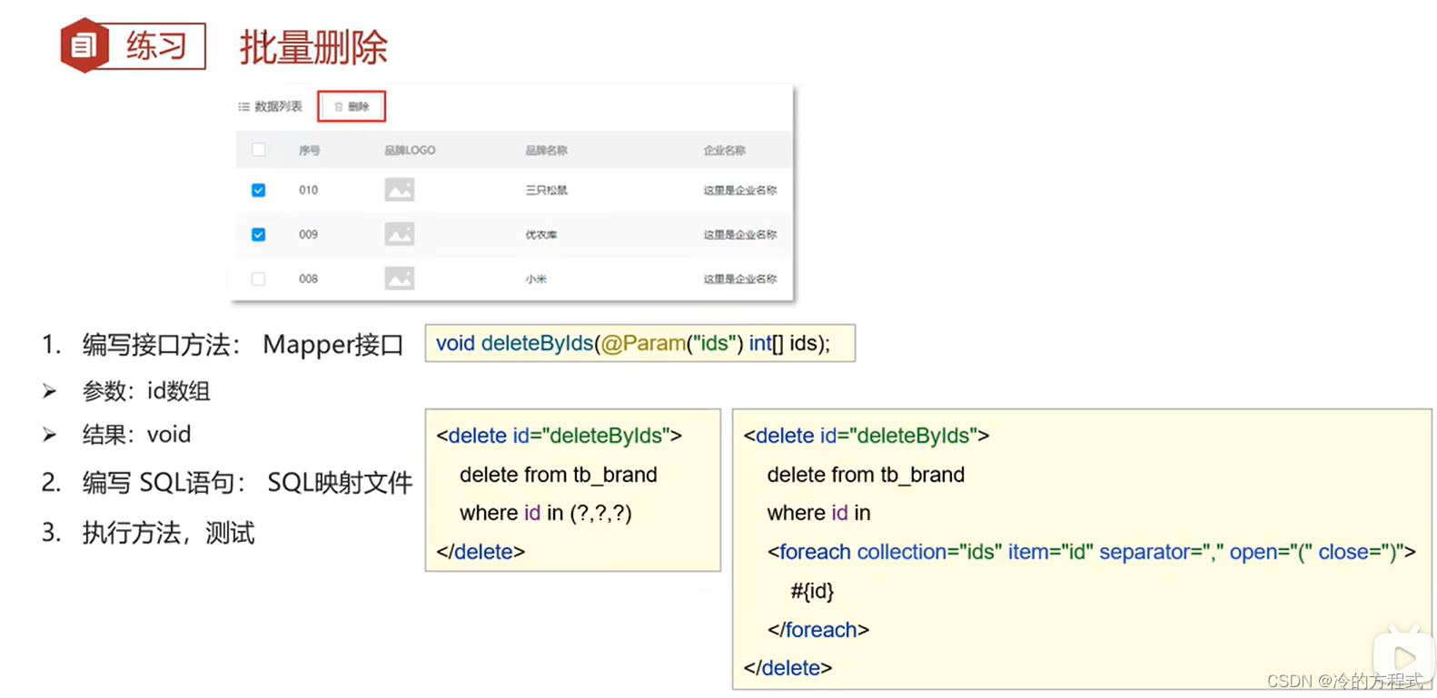The width and height of the screenshot is (1437, 698).
Task: Click the red 练习 document icon
Action: click(84, 45)
